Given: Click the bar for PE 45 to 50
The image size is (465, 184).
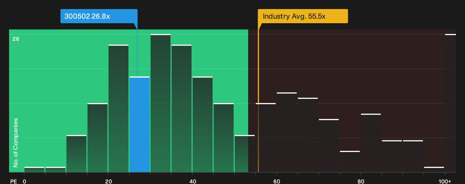Looking at the screenshot, I should pyautogui.click(x=224, y=138).
